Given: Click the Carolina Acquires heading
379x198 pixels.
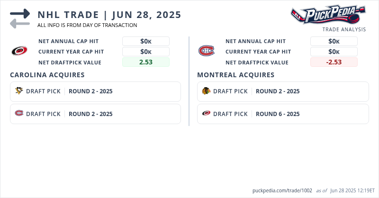Looking at the screenshot, I should pos(47,75).
